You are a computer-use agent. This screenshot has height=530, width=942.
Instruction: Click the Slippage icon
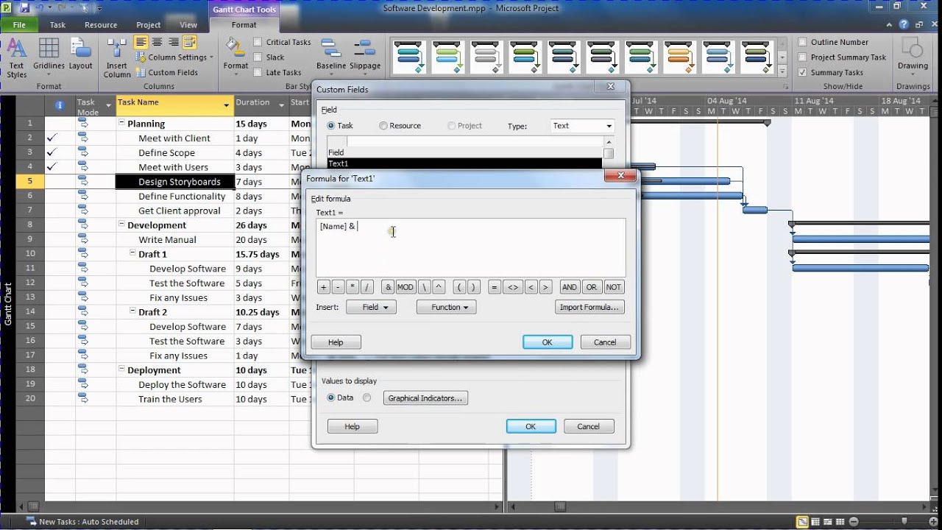pos(365,55)
